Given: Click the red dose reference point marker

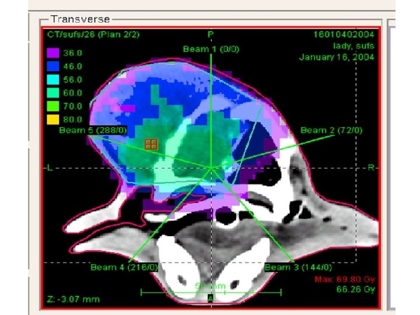Looking at the screenshot, I should (151, 145).
